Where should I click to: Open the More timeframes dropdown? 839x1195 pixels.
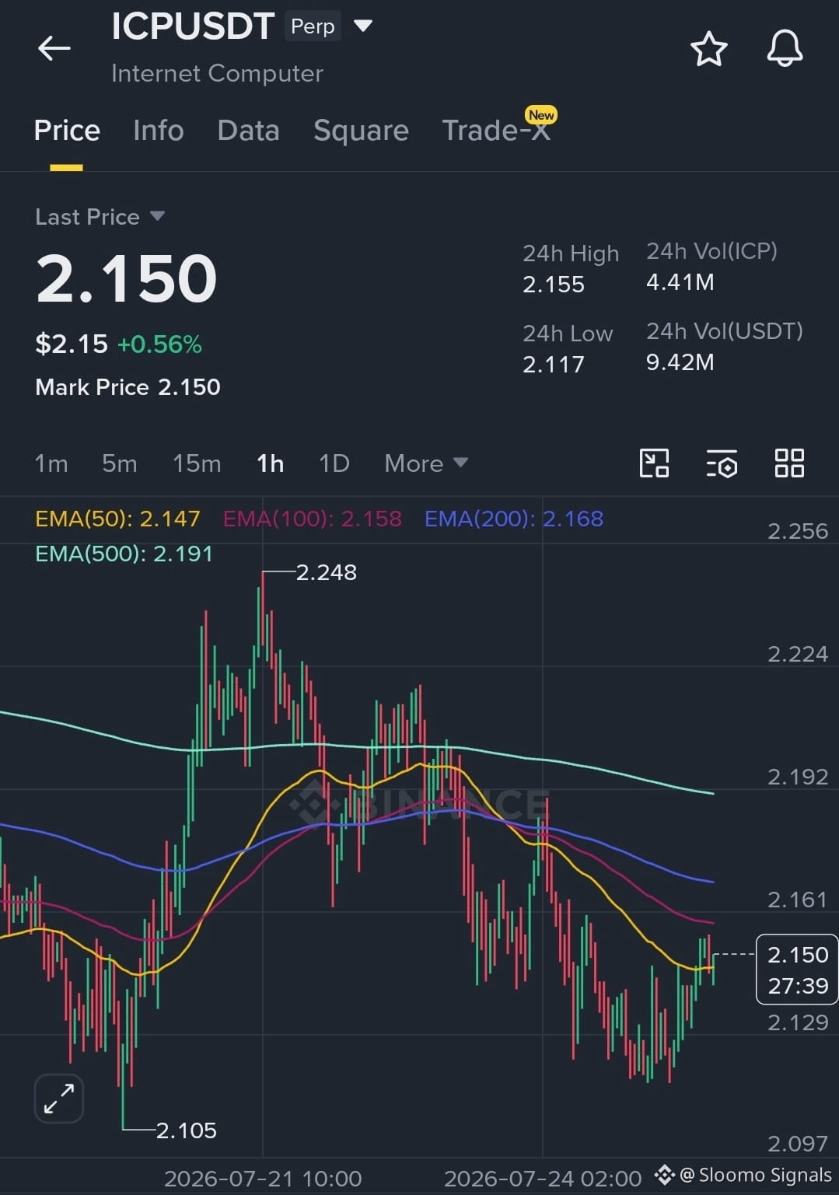pyautogui.click(x=426, y=463)
